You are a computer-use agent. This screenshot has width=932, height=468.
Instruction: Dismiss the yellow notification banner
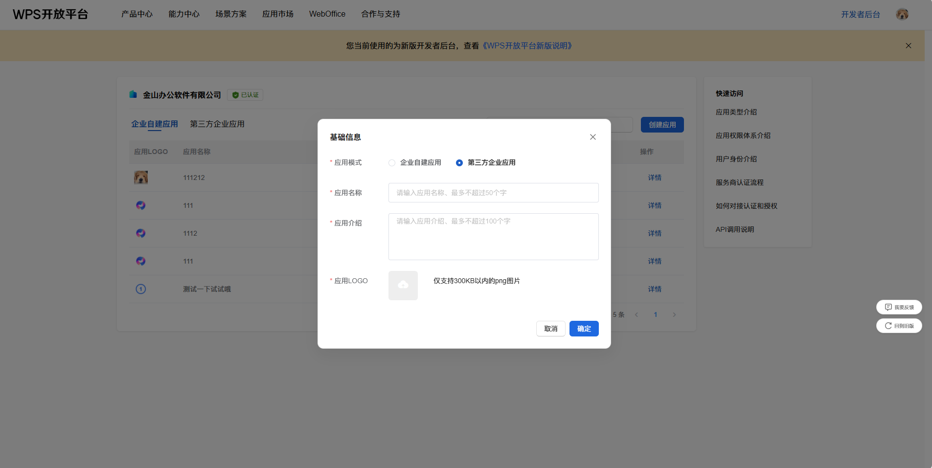[x=908, y=45]
